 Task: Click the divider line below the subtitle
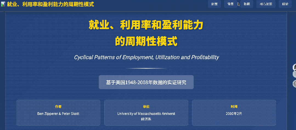[x=146, y=68]
